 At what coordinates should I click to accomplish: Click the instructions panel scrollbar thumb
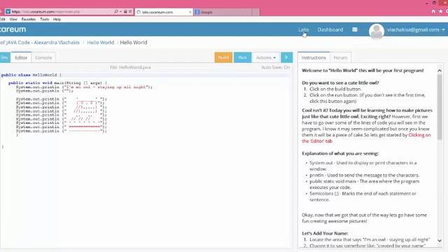click(440, 107)
